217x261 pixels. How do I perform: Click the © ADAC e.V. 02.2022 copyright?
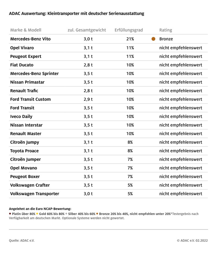coord(192,240)
